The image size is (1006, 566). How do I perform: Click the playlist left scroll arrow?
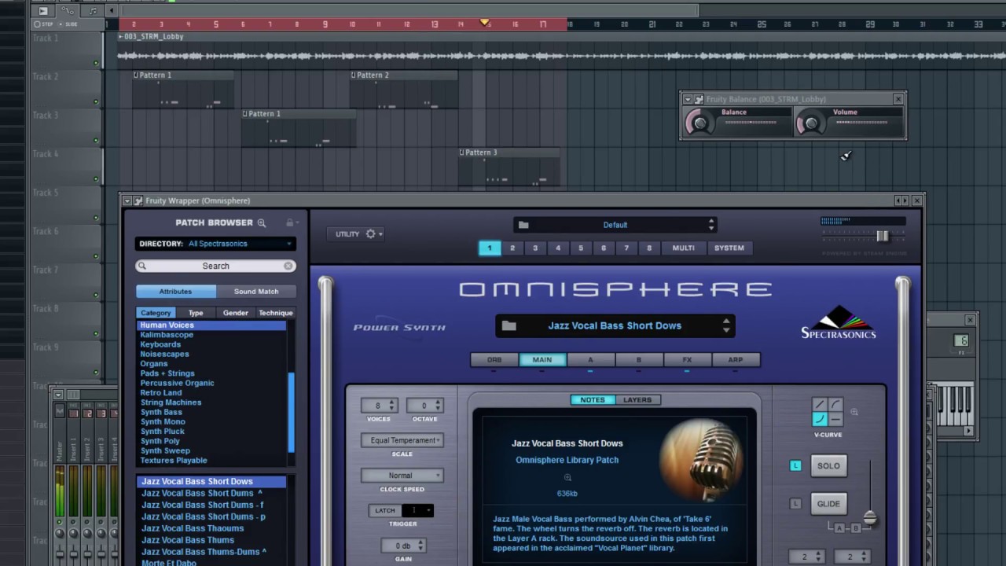click(112, 11)
